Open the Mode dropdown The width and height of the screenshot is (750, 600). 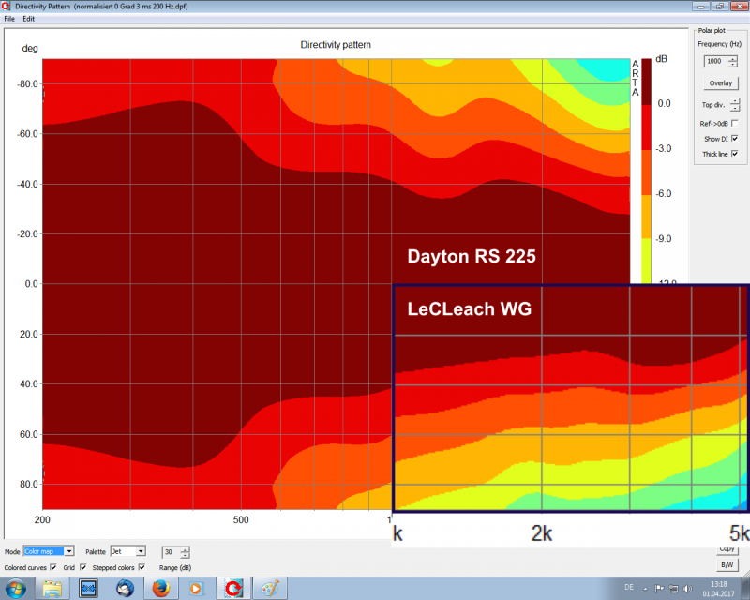(x=69, y=552)
